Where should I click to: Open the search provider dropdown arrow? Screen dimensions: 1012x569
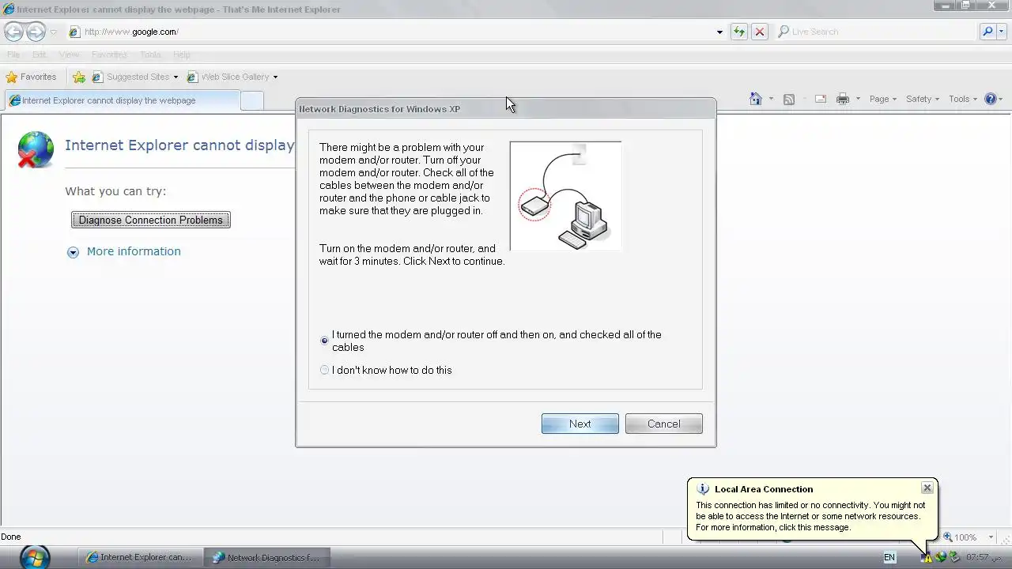(x=1001, y=32)
